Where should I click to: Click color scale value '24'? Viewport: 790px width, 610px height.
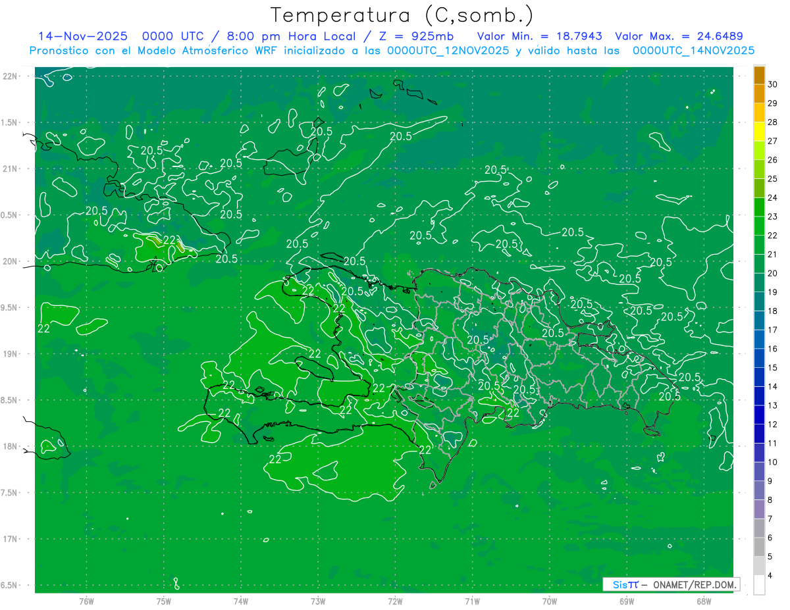tap(772, 197)
